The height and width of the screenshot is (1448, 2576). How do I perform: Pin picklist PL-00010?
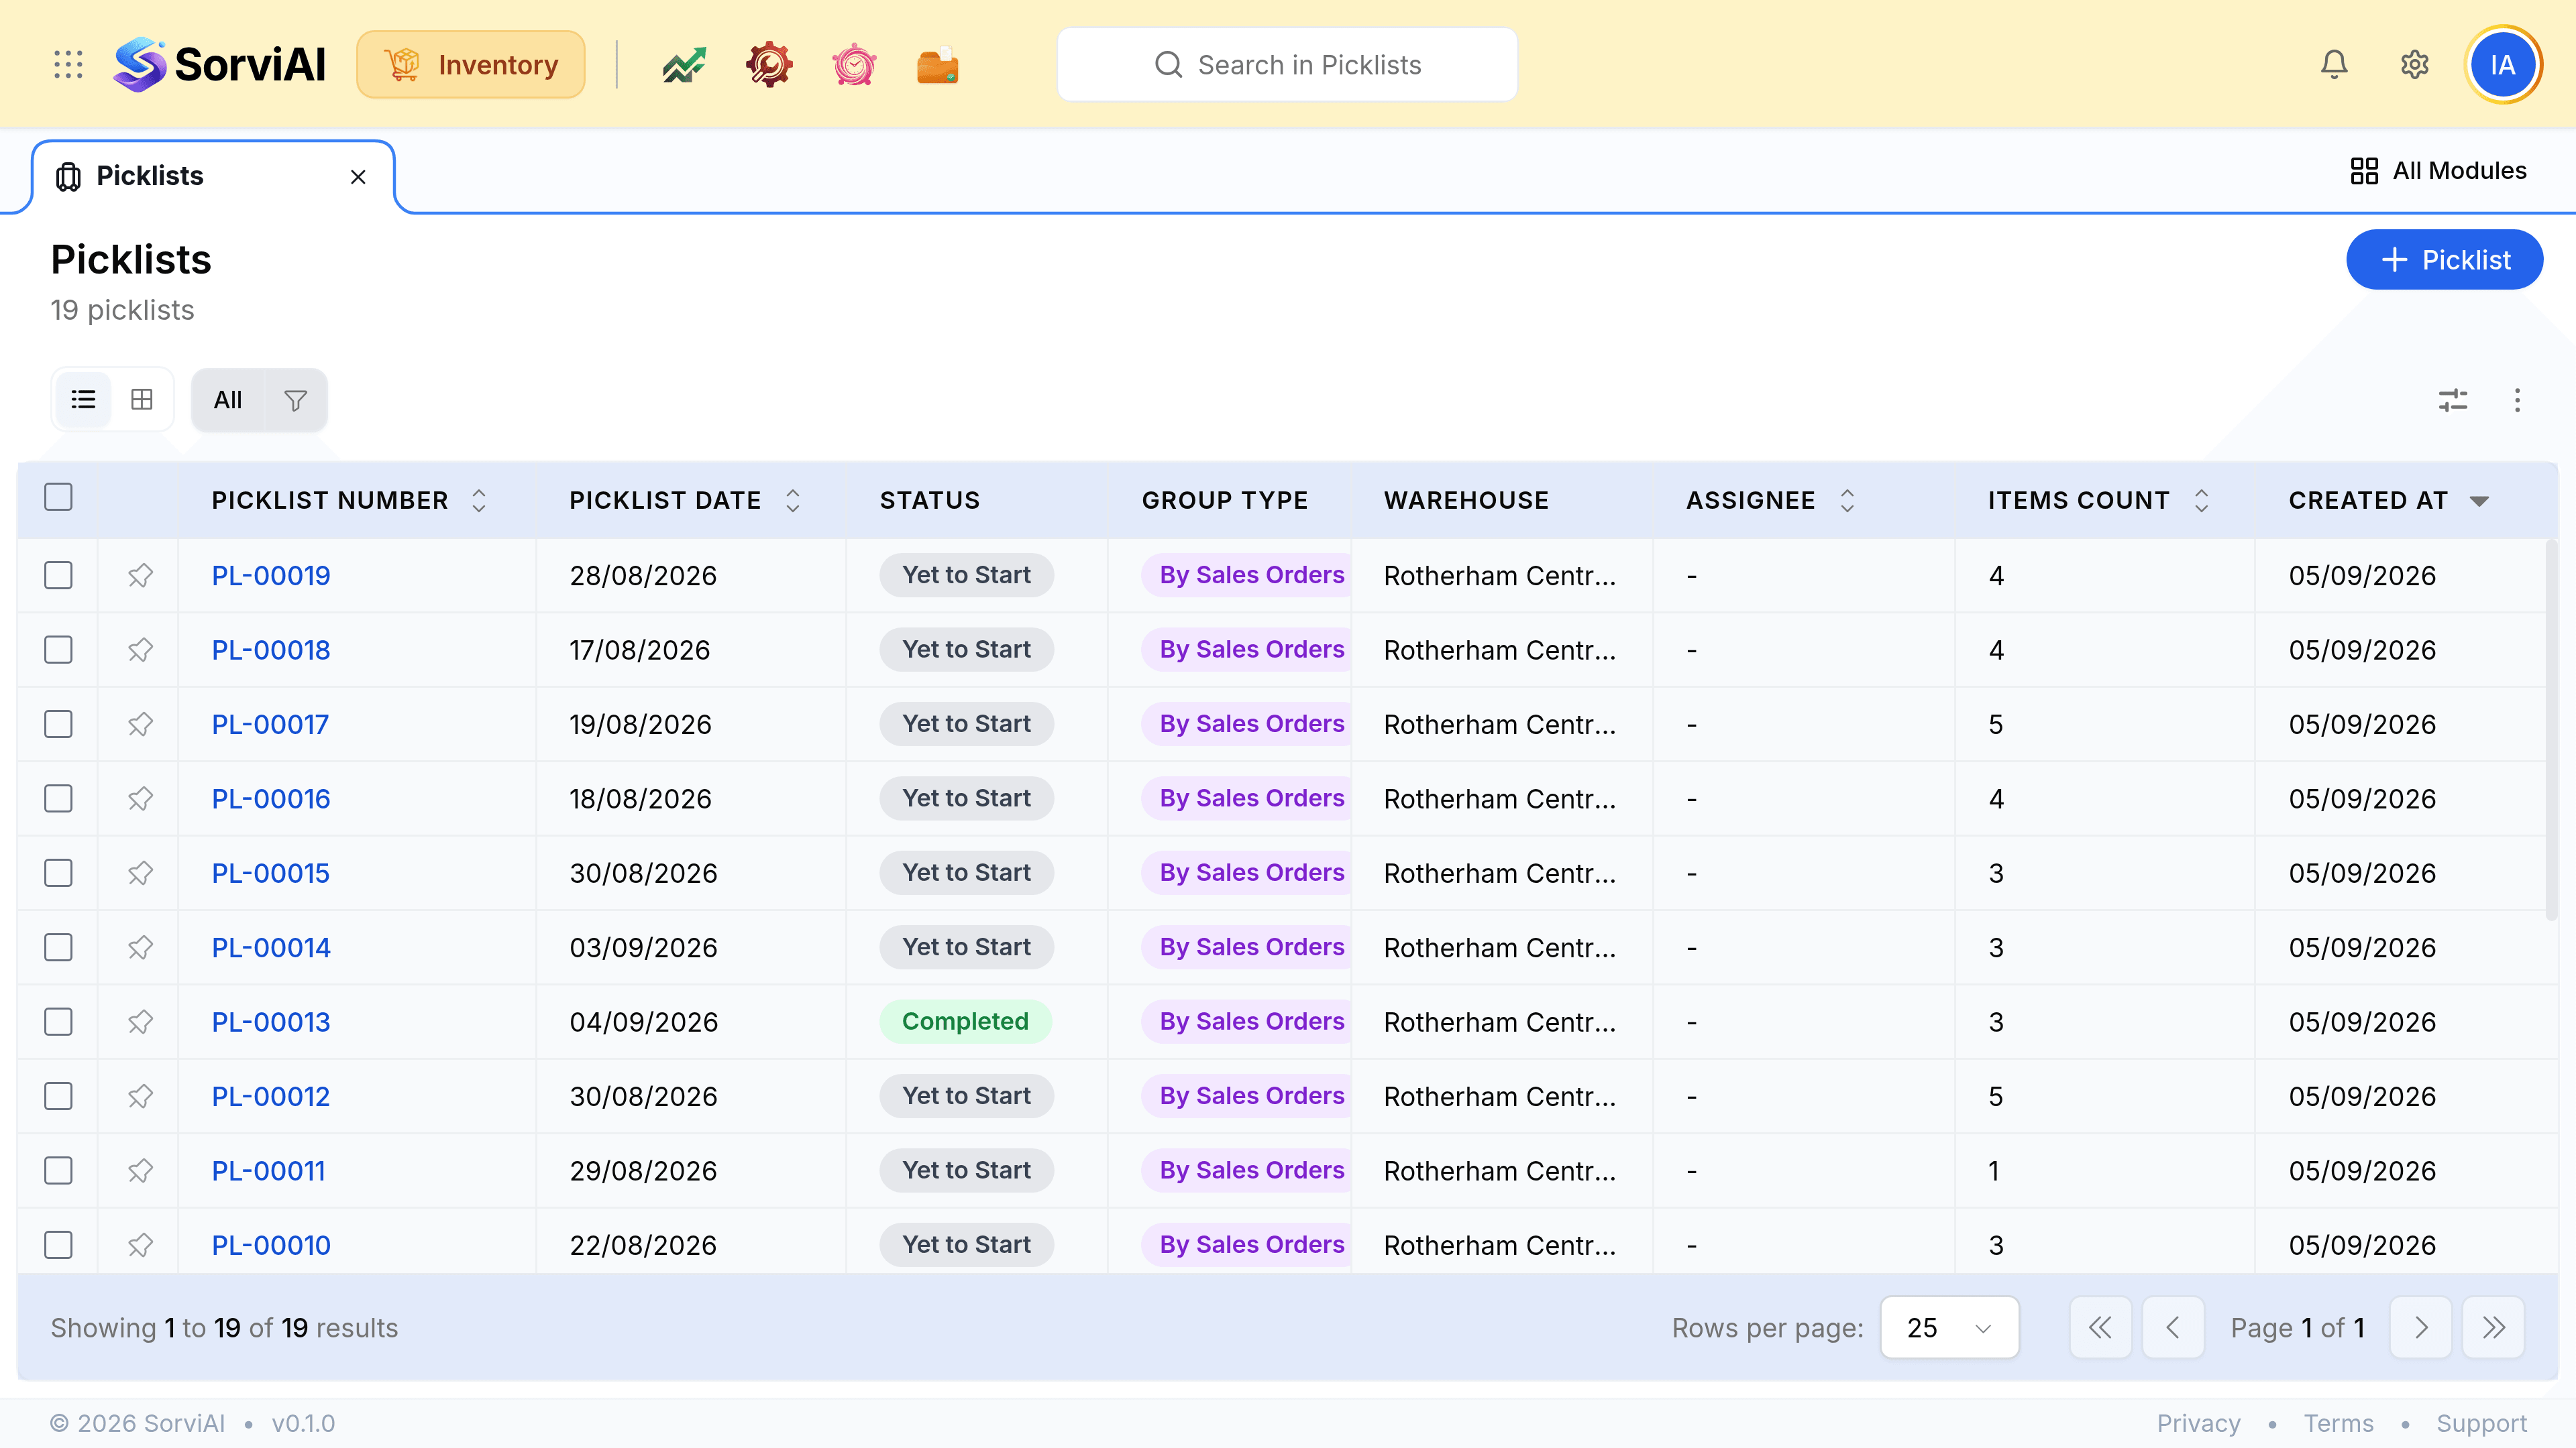coord(140,1245)
